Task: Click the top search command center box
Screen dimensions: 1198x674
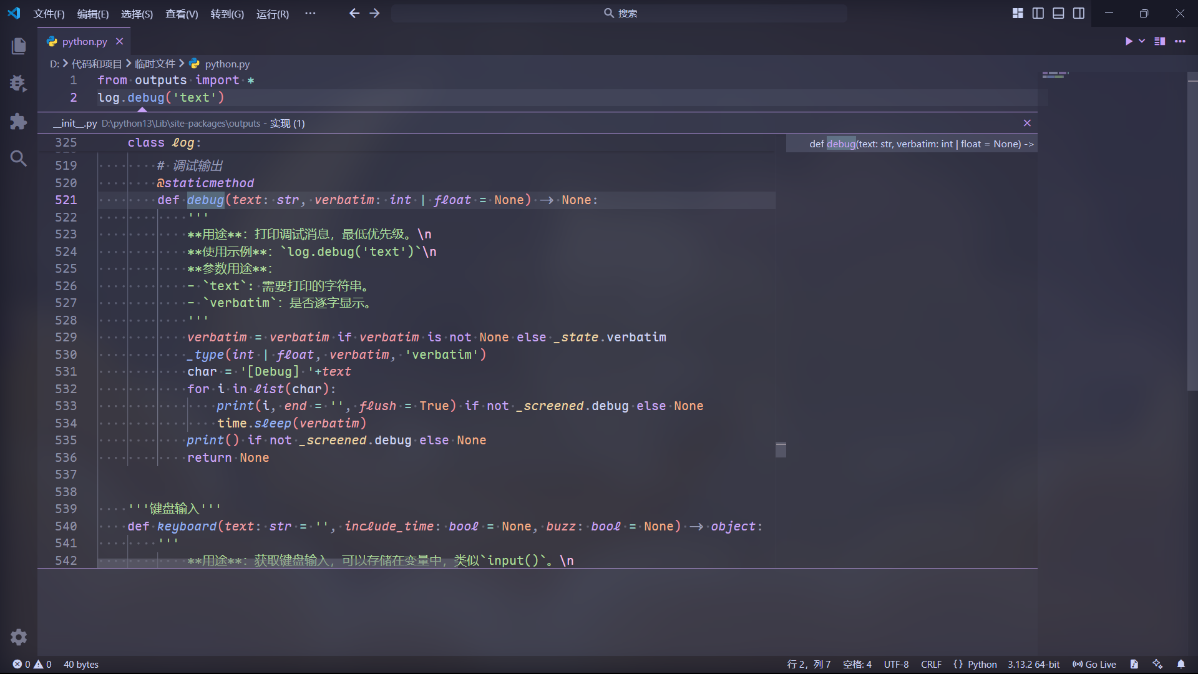Action: 619,13
